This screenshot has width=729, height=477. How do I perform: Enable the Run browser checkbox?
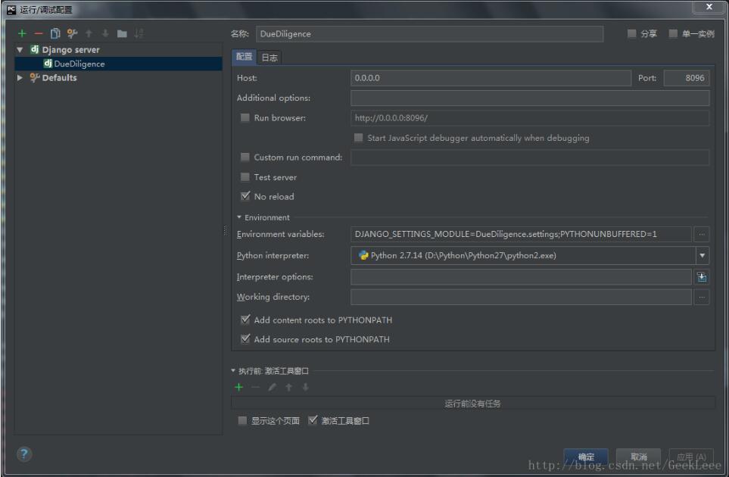(245, 117)
